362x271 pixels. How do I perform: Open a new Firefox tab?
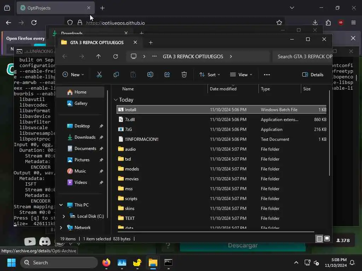(x=102, y=8)
